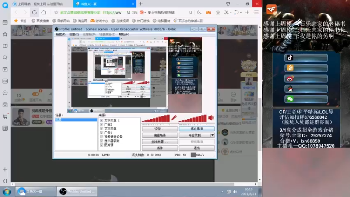Toggle the 图片源 source checkbox
The image size is (350, 197).
101,145
